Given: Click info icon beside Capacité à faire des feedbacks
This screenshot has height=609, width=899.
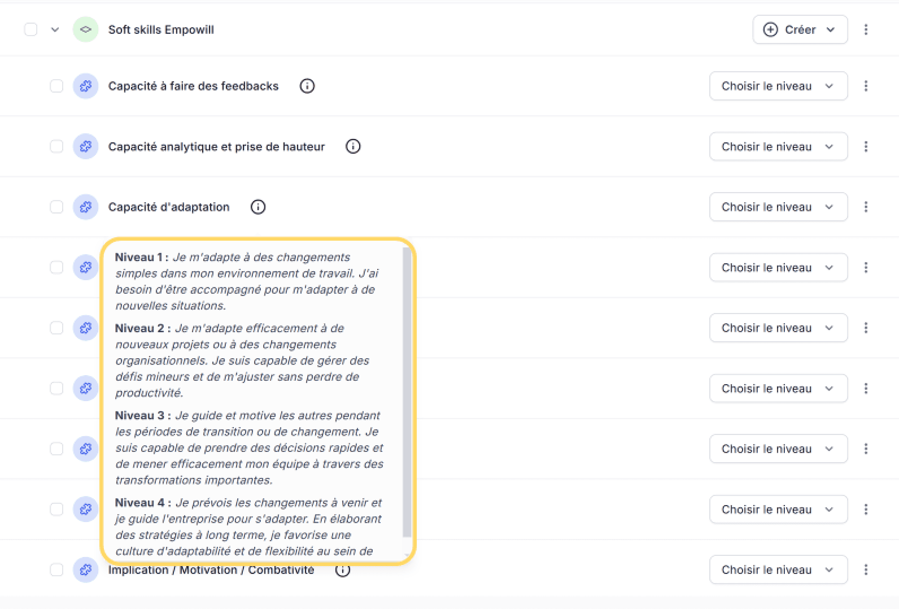Looking at the screenshot, I should [x=307, y=86].
